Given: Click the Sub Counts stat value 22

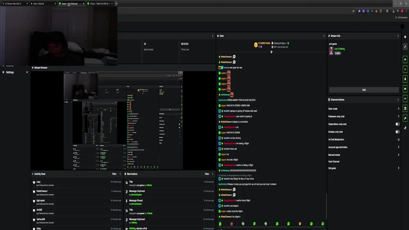Looking at the screenshot, I should point(145,44).
